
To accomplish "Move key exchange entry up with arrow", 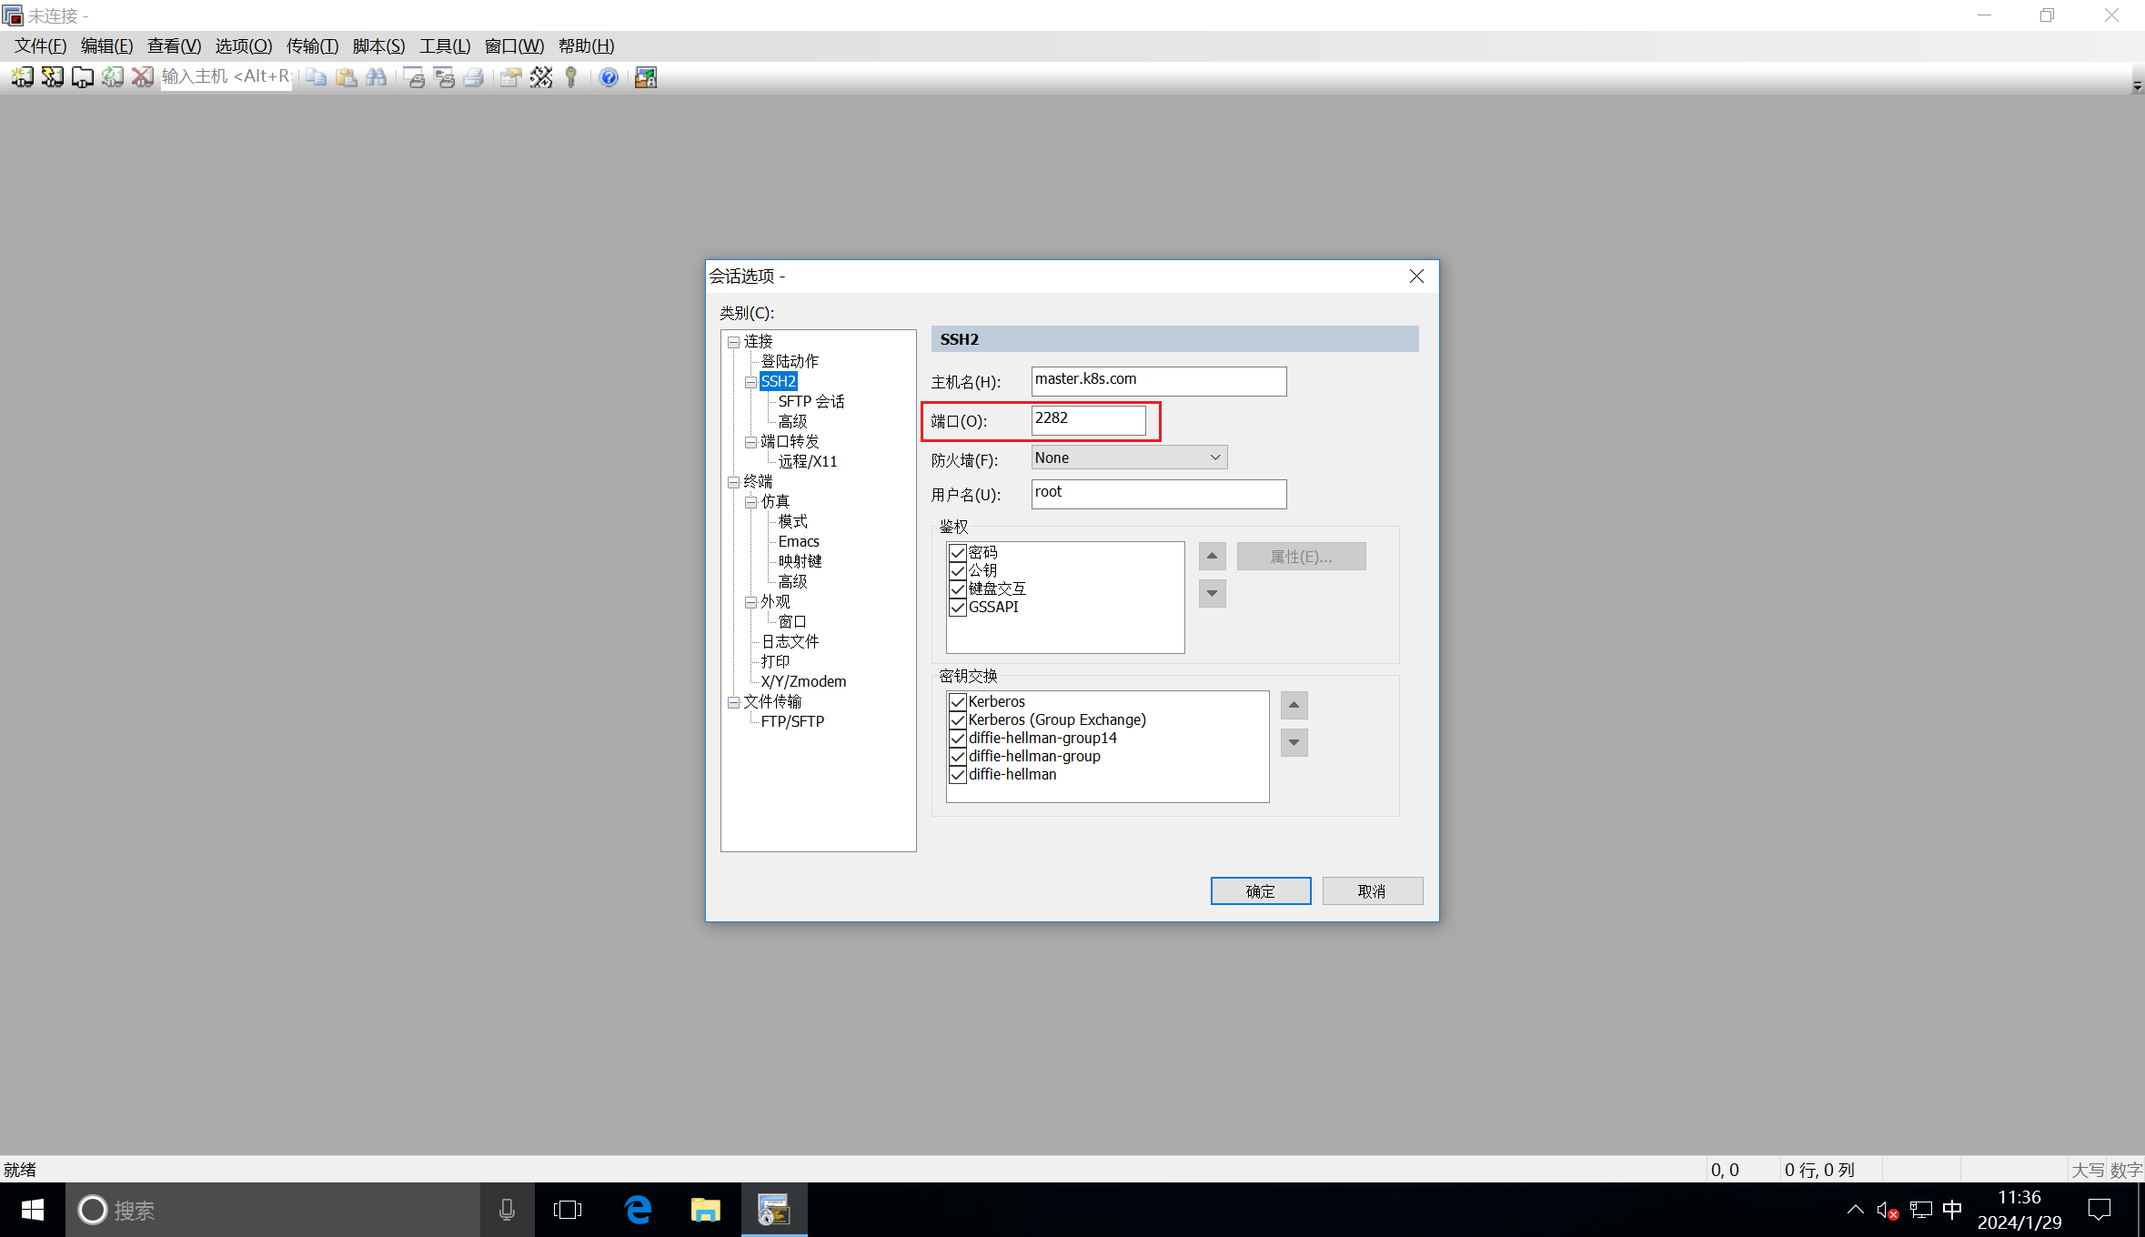I will point(1294,705).
